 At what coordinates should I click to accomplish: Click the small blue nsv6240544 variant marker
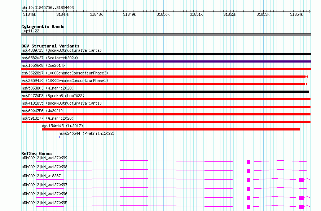click(x=59, y=137)
